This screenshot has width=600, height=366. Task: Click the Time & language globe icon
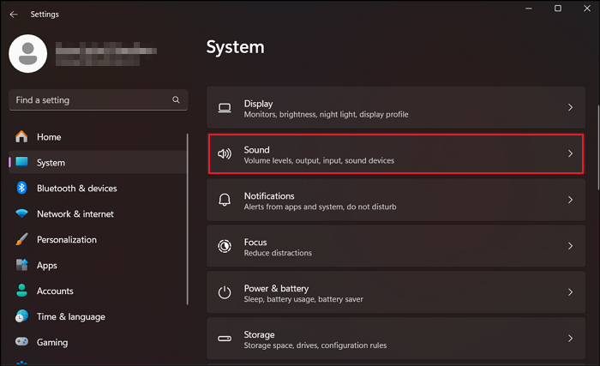click(21, 316)
